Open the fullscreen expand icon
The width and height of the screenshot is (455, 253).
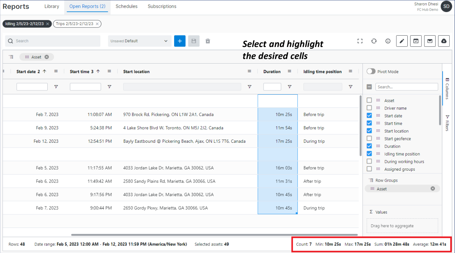coord(360,41)
